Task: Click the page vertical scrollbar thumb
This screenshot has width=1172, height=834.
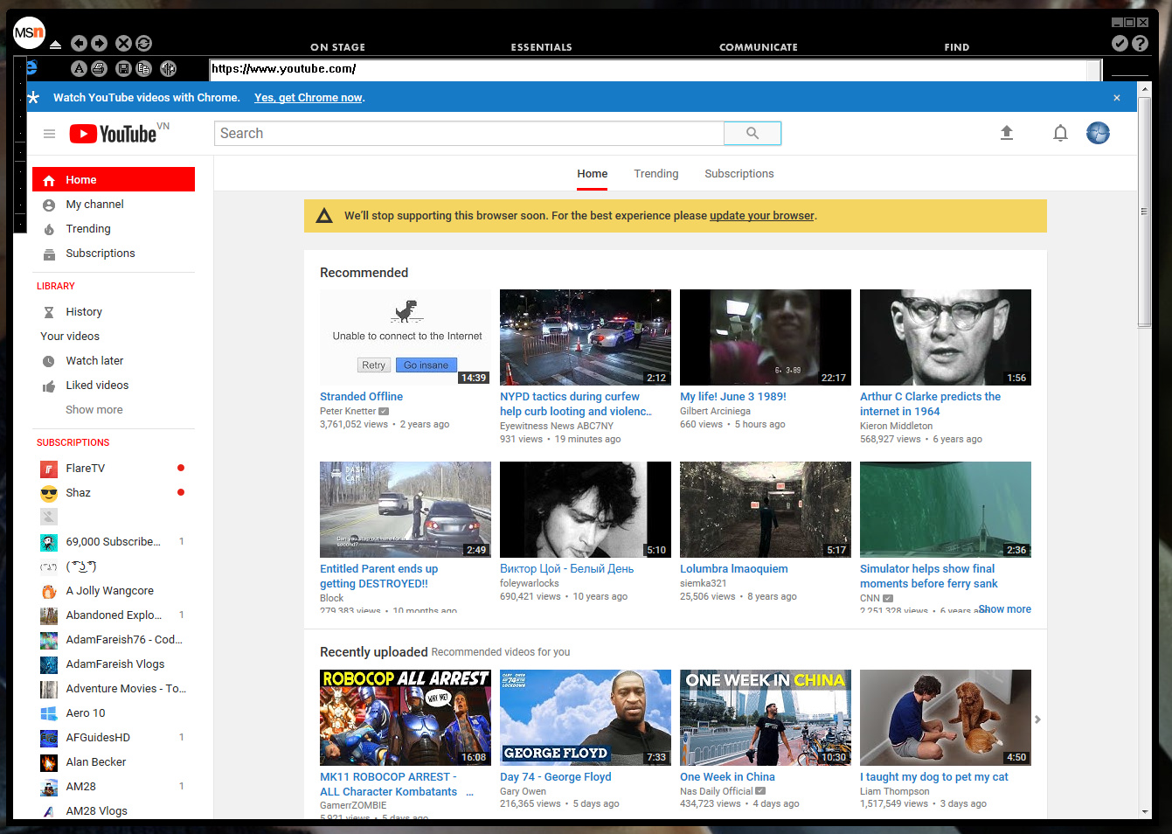Action: pos(1144,211)
